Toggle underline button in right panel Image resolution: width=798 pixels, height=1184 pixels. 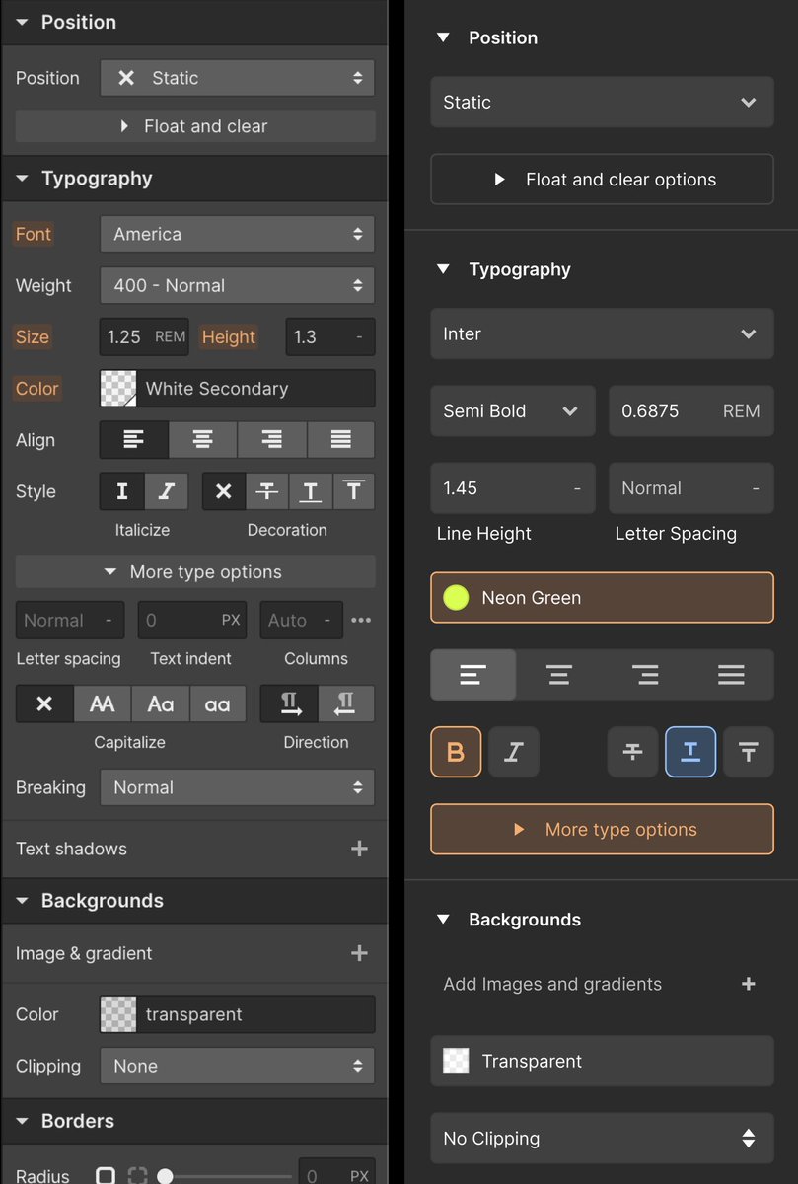click(690, 752)
